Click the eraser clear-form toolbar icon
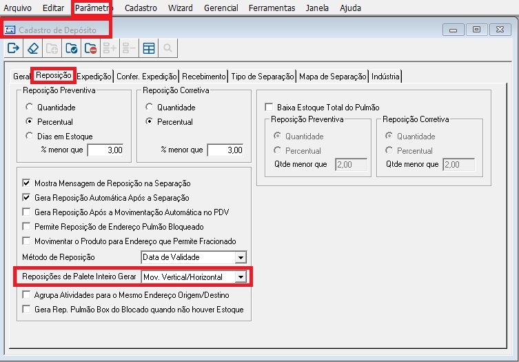This screenshot has width=519, height=362. pos(33,48)
